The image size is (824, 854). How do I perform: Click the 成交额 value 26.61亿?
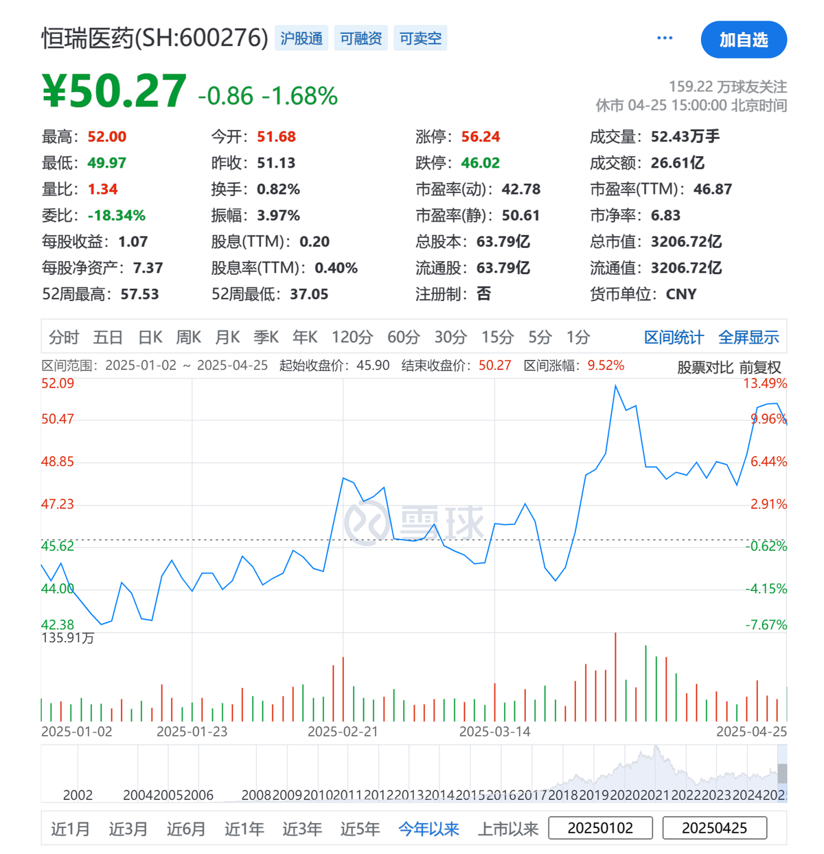(x=678, y=163)
